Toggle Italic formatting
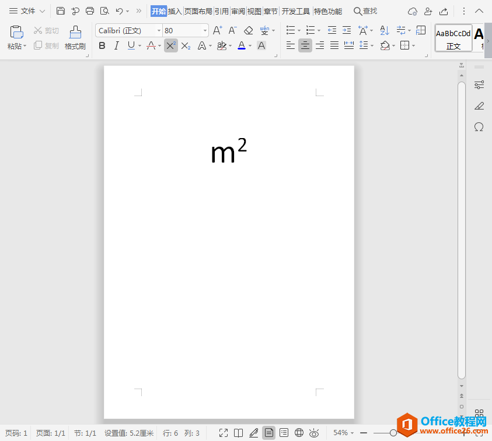Screen dimensions: 492x441 coord(116,45)
